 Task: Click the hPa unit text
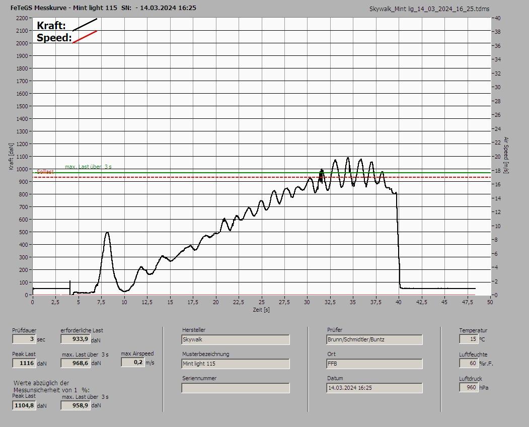[x=484, y=388]
